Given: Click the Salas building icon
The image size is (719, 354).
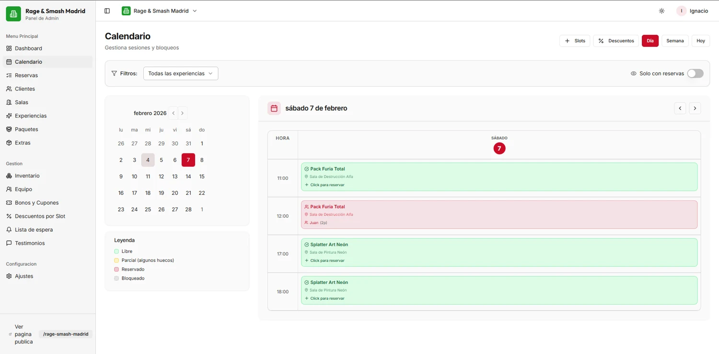Looking at the screenshot, I should pos(9,102).
